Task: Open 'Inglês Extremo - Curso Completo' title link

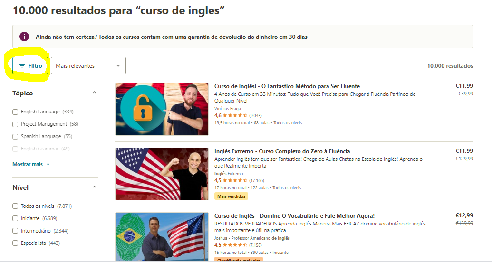Action: tap(282, 151)
